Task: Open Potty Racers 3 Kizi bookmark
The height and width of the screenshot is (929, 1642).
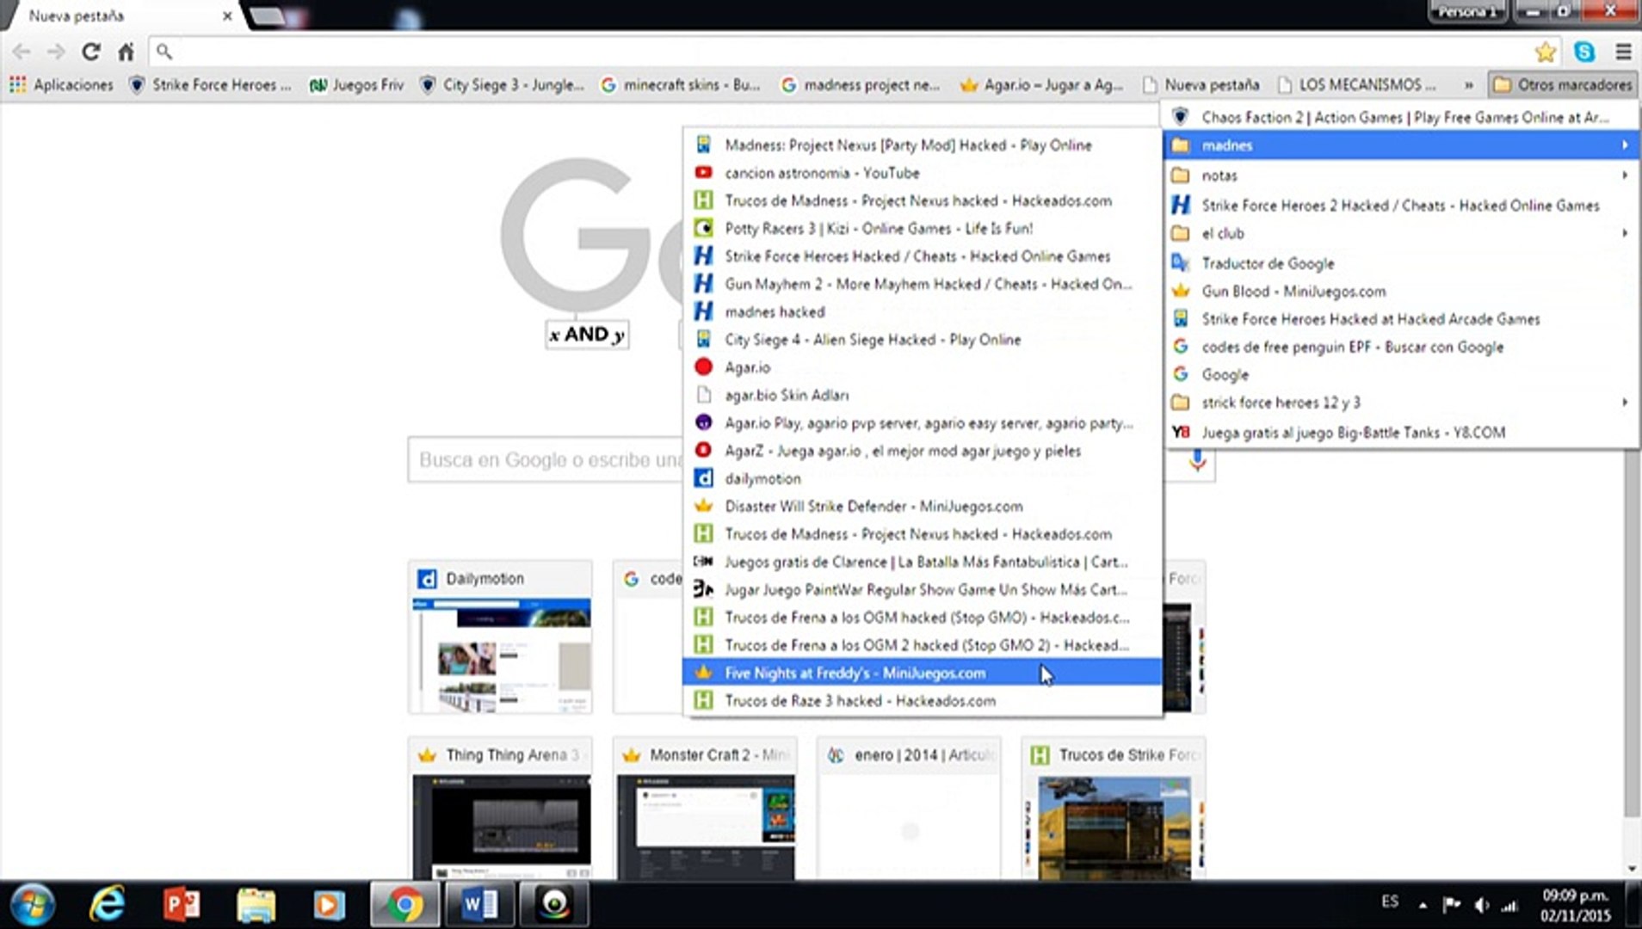Action: pos(922,229)
